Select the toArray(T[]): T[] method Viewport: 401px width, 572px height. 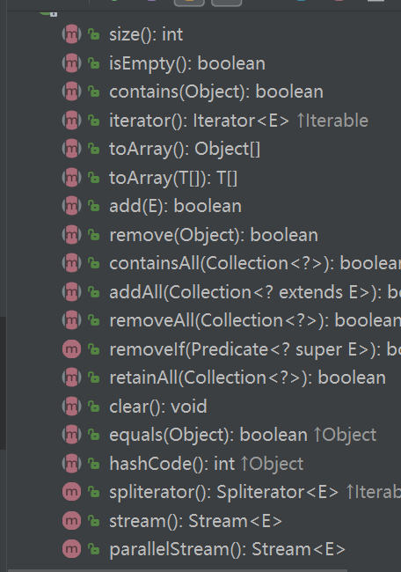(x=173, y=178)
